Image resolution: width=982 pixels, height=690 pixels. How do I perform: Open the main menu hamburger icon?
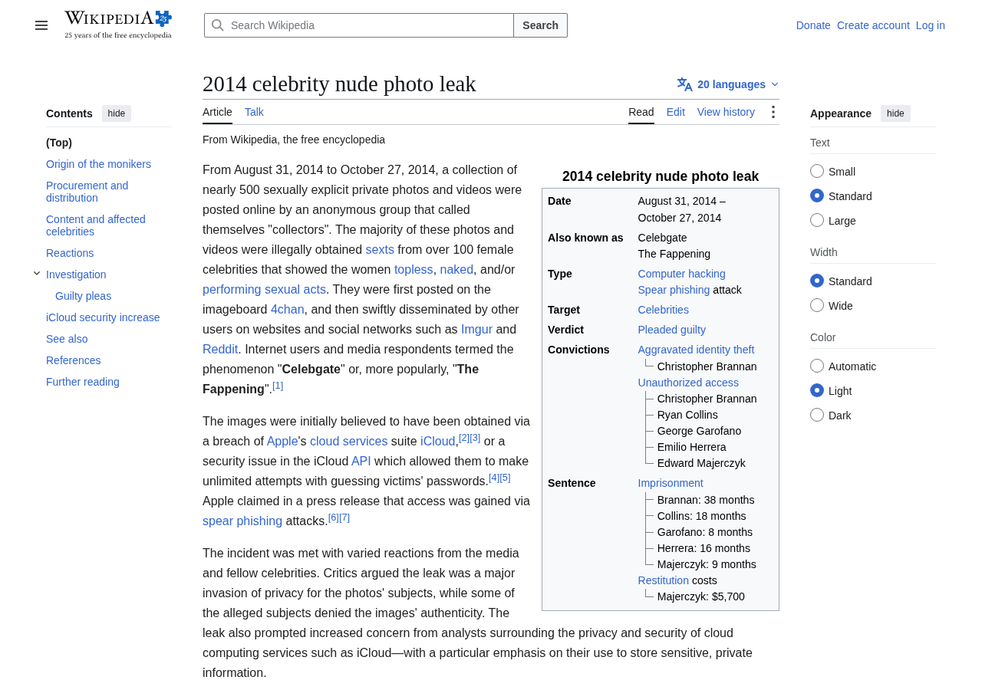tap(41, 25)
